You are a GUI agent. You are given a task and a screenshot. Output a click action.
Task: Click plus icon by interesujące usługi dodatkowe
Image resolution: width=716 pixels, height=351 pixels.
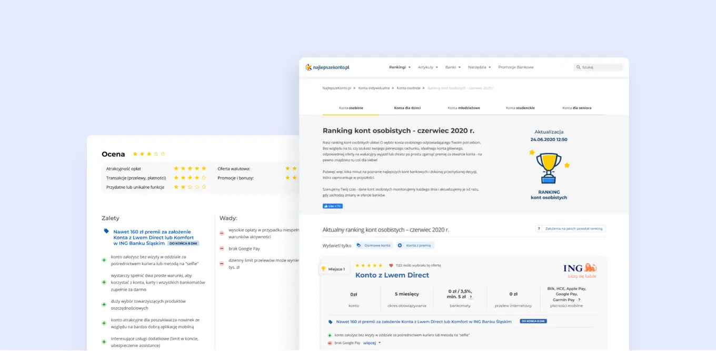[104, 342]
